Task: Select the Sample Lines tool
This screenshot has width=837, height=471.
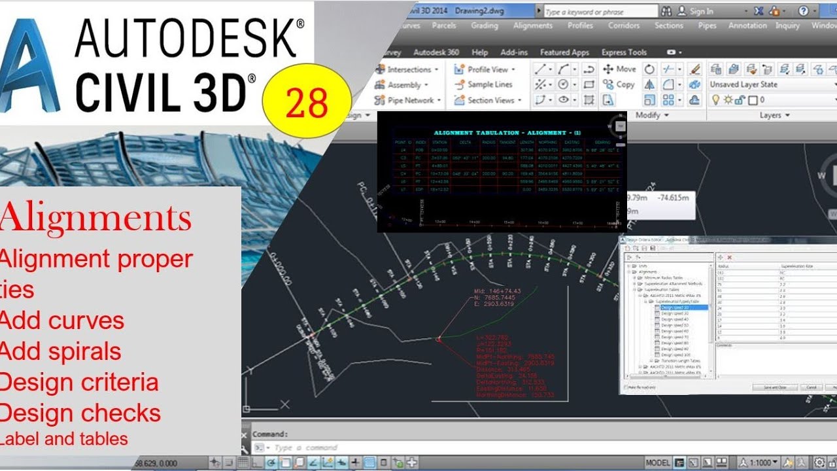Action: (483, 84)
